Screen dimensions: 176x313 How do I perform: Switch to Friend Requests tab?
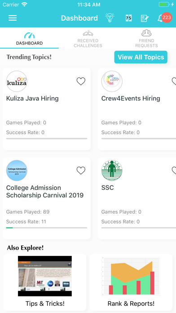(146, 39)
